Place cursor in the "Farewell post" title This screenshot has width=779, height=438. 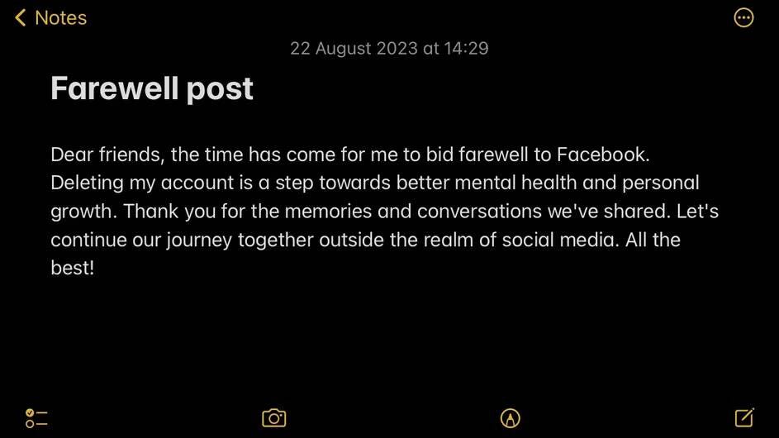tap(152, 88)
